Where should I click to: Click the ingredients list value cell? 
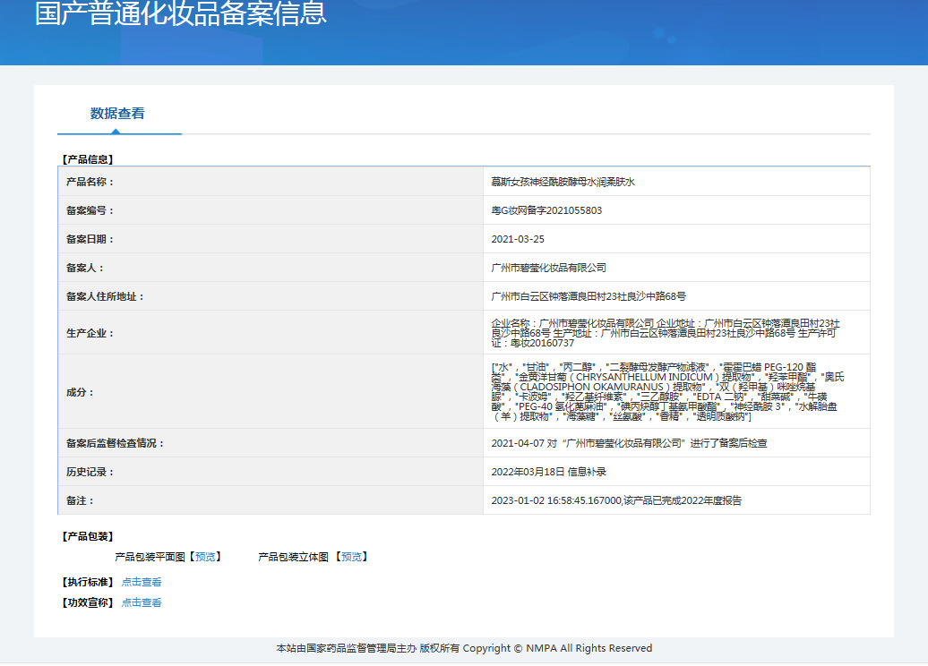(676, 391)
